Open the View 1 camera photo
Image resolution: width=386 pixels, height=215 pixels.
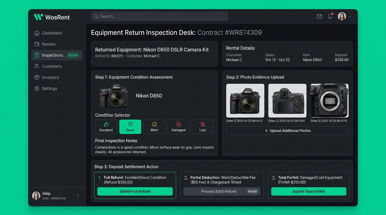(245, 101)
